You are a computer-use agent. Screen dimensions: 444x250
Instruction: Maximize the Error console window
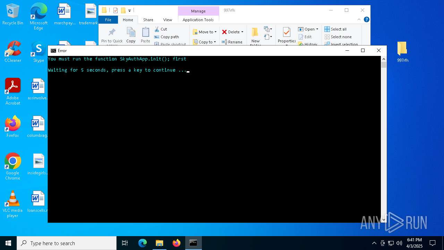click(363, 51)
